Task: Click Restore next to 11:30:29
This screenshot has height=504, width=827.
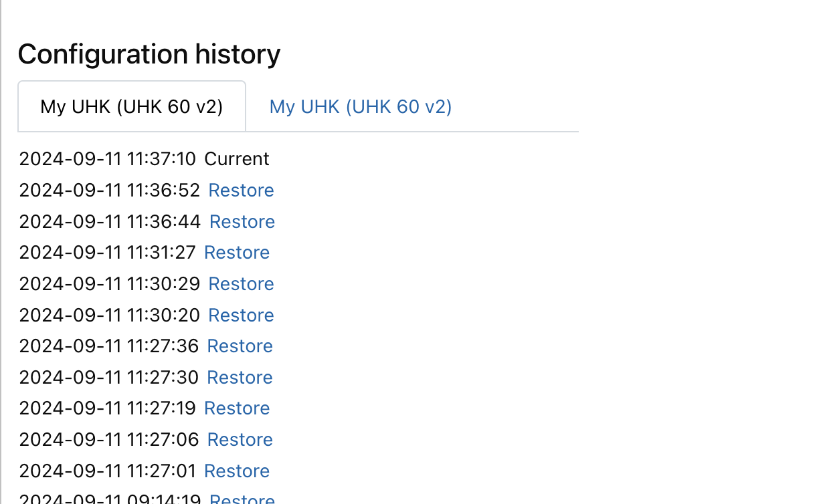Action: (241, 284)
